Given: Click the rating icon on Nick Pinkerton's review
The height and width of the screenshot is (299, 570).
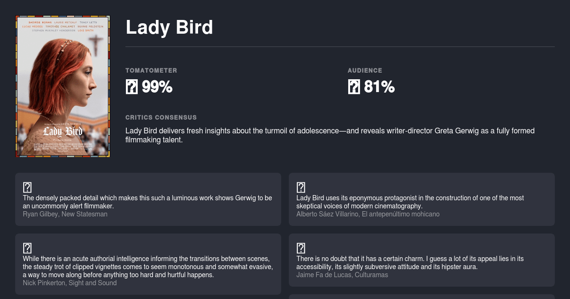Looking at the screenshot, I should (27, 248).
